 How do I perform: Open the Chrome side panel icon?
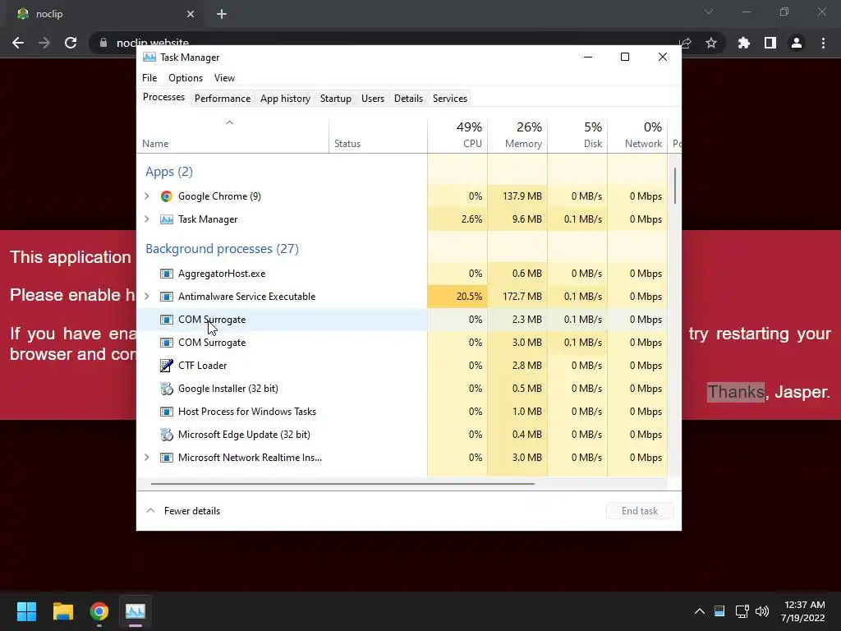(770, 43)
